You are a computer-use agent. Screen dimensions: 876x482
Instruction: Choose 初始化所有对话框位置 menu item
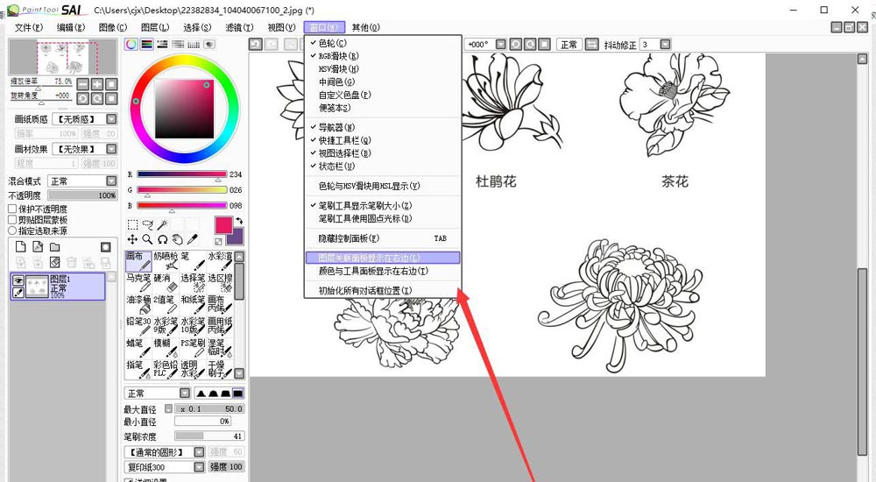pos(383,291)
